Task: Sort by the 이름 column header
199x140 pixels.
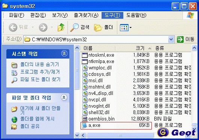Action: point(98,48)
